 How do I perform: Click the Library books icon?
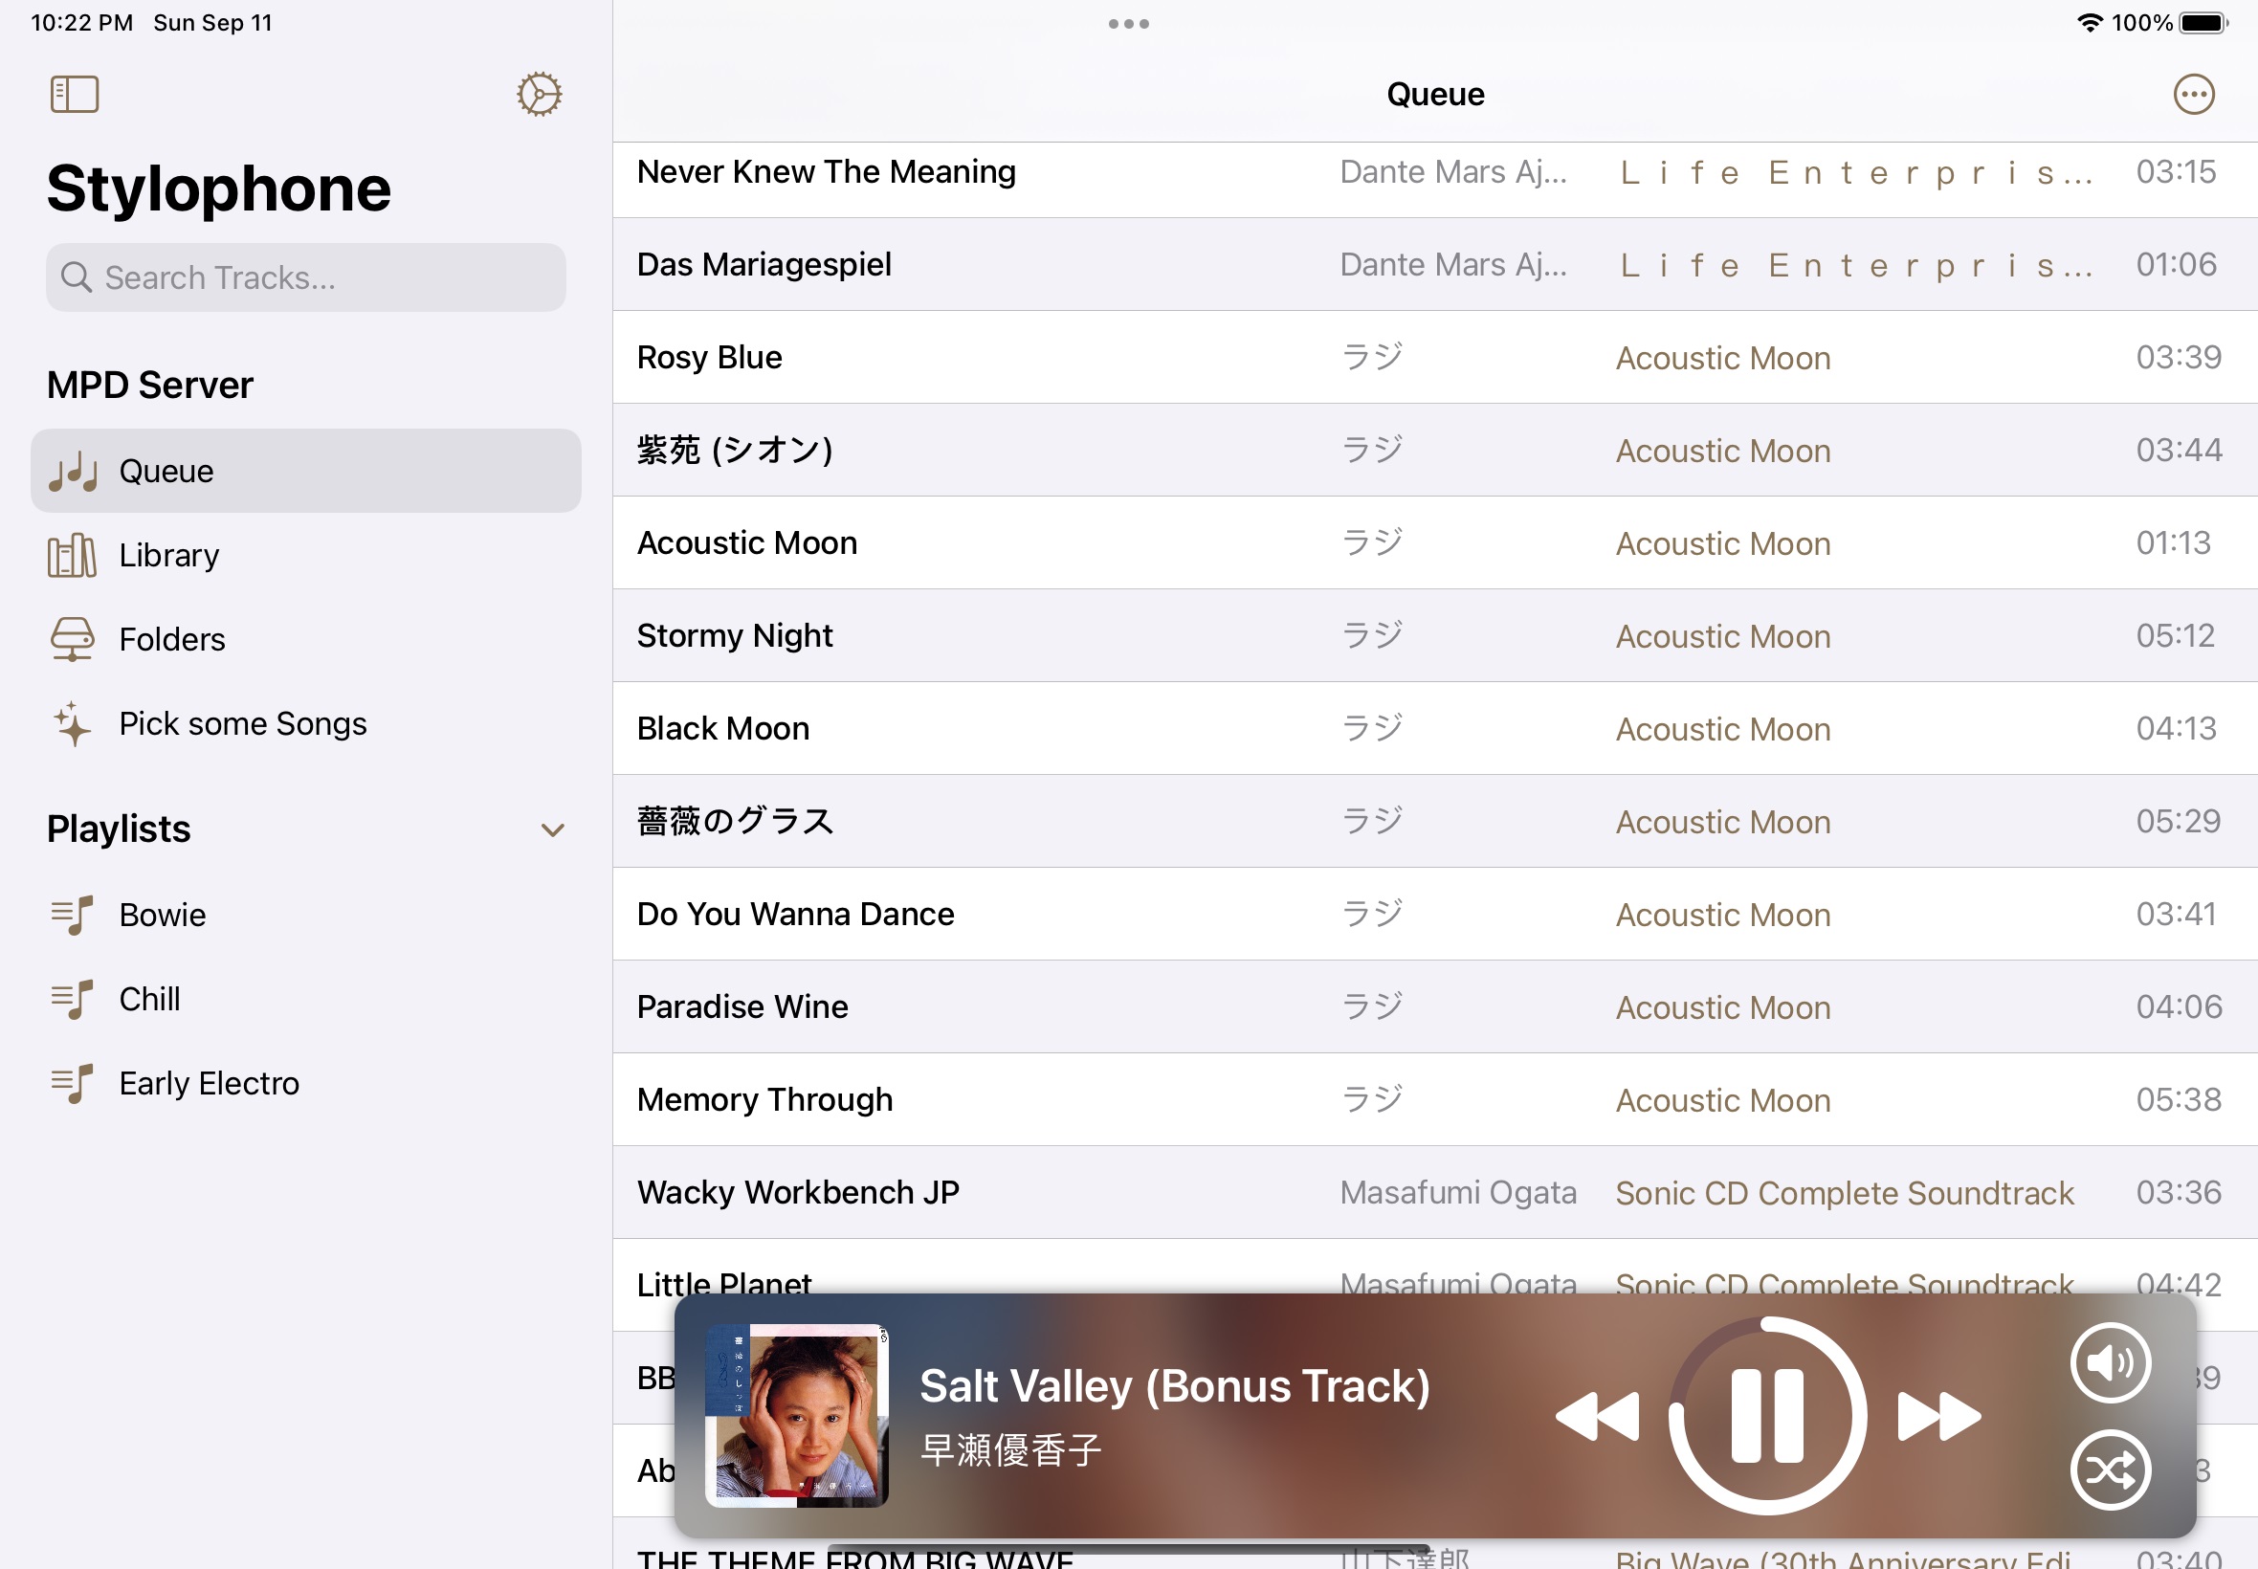click(x=72, y=556)
